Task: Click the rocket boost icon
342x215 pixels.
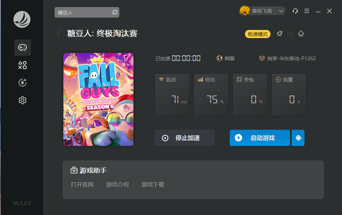Action: pos(280,34)
